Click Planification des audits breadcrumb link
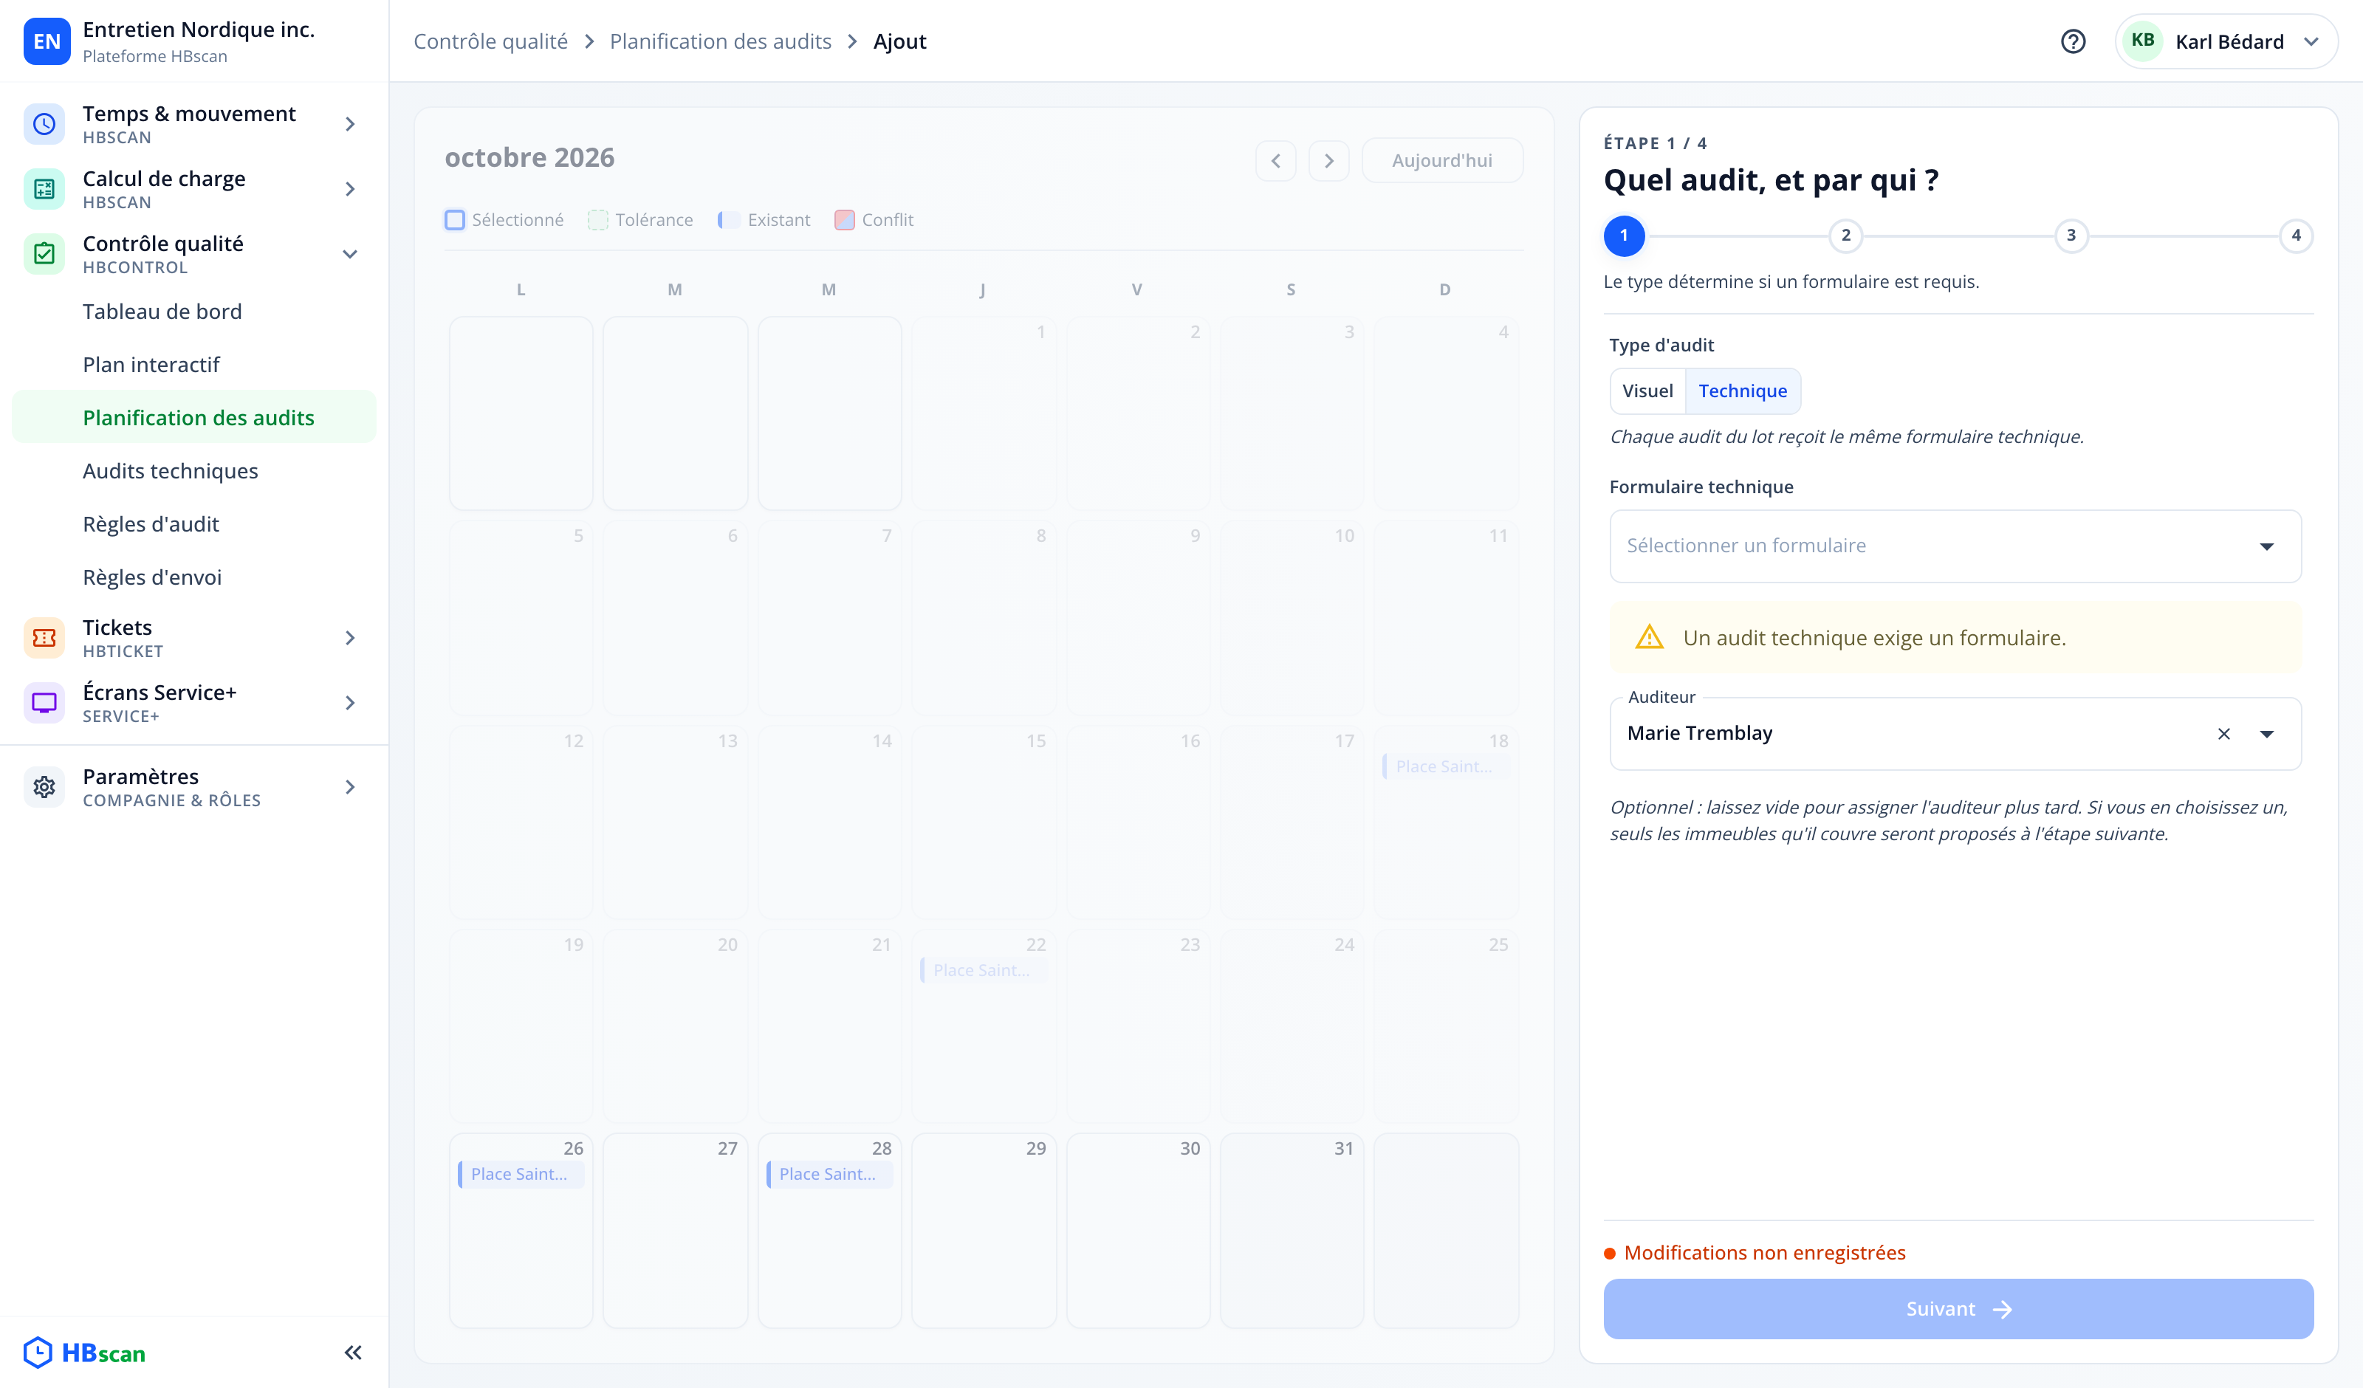Screen dimensions: 2363x1388 pyautogui.click(x=720, y=41)
